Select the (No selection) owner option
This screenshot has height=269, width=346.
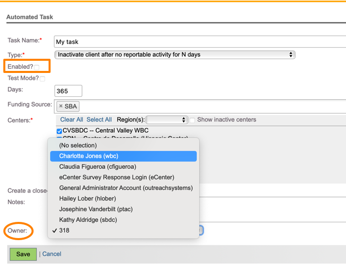coord(77,145)
